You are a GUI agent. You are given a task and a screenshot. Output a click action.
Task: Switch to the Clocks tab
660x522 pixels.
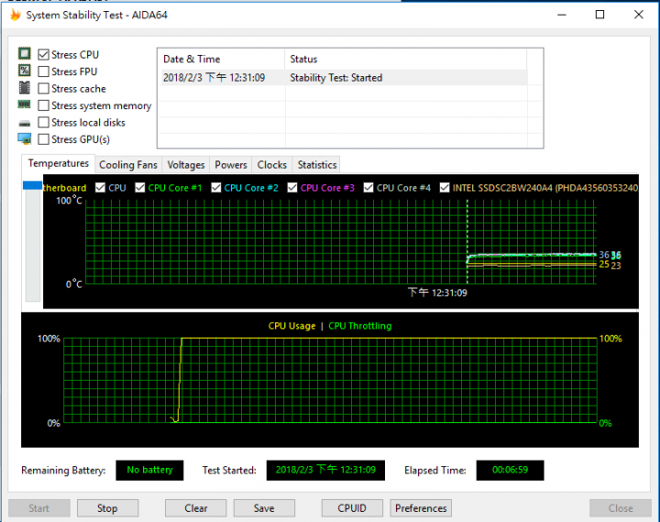click(272, 165)
